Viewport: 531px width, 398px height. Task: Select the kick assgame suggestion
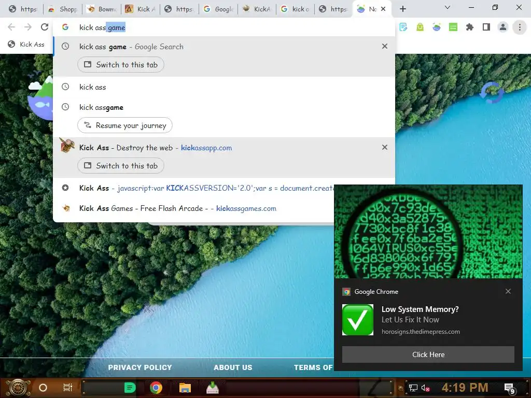224,107
